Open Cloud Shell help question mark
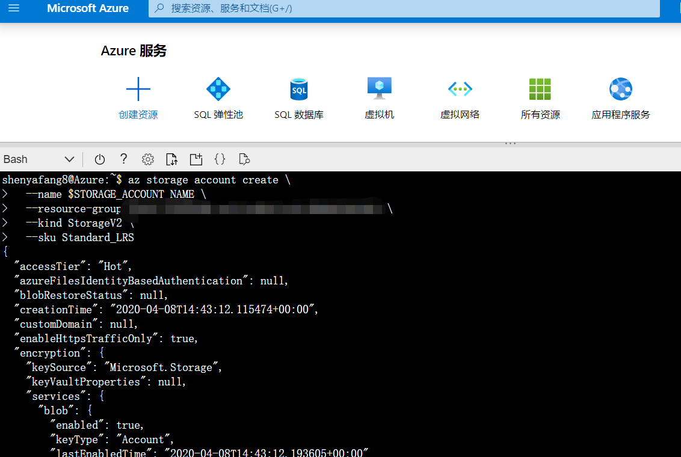The image size is (681, 457). coord(124,159)
